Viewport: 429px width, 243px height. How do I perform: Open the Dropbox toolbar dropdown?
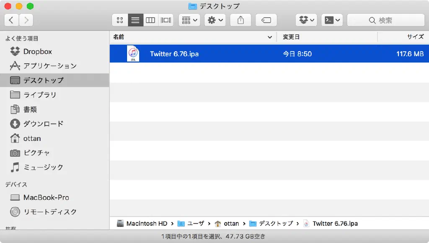pos(306,20)
